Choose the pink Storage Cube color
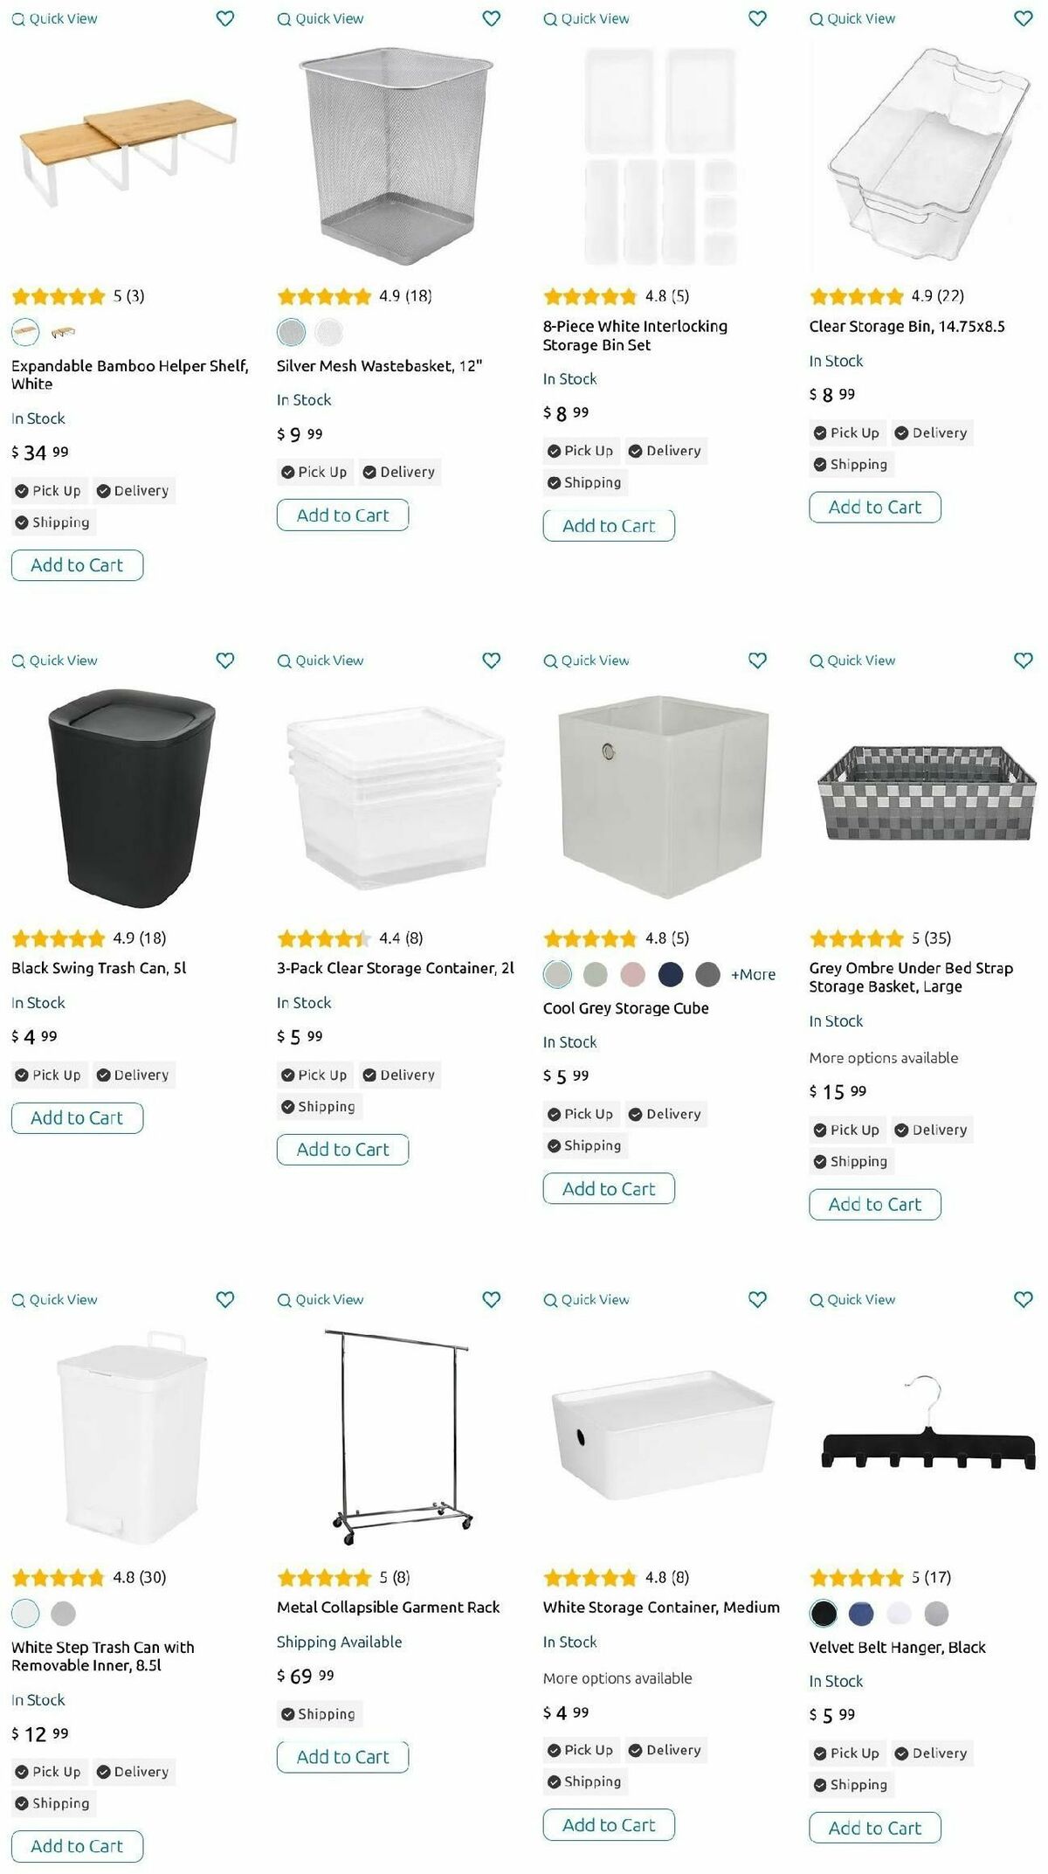 coord(632,973)
